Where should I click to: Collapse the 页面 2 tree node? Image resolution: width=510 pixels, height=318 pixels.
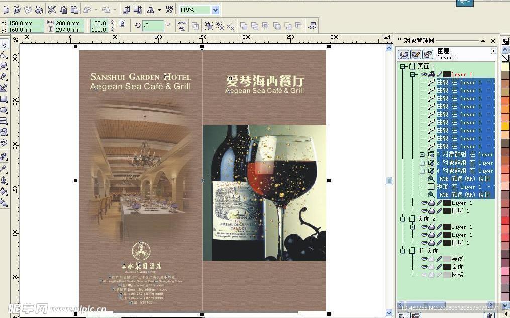click(403, 219)
